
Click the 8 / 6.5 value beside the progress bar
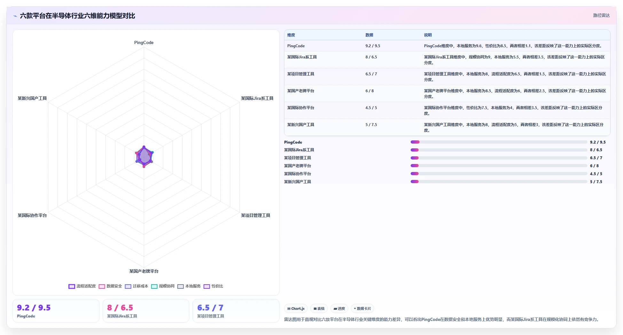point(596,150)
